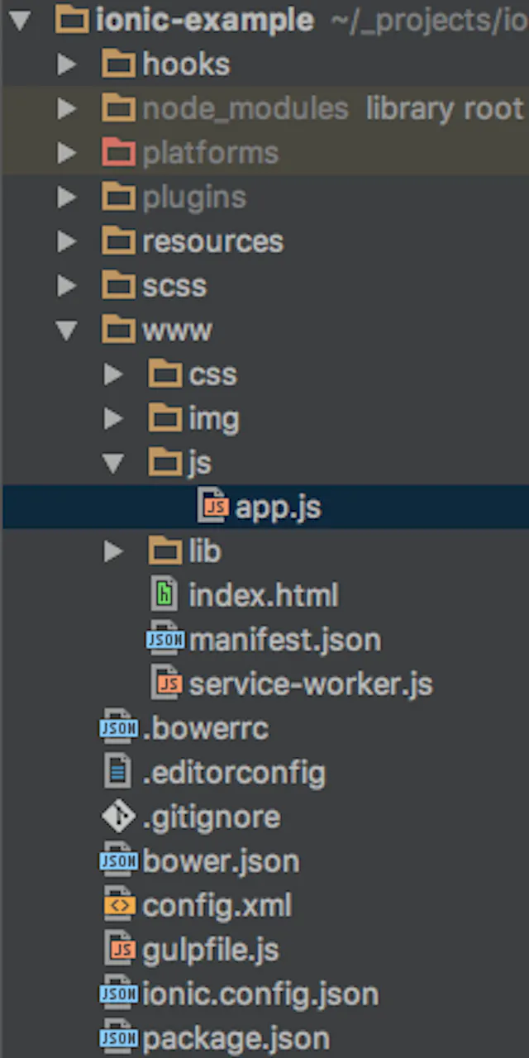The height and width of the screenshot is (1058, 529).
Task: Click the JSON icon of bower.json
Action: tap(119, 860)
